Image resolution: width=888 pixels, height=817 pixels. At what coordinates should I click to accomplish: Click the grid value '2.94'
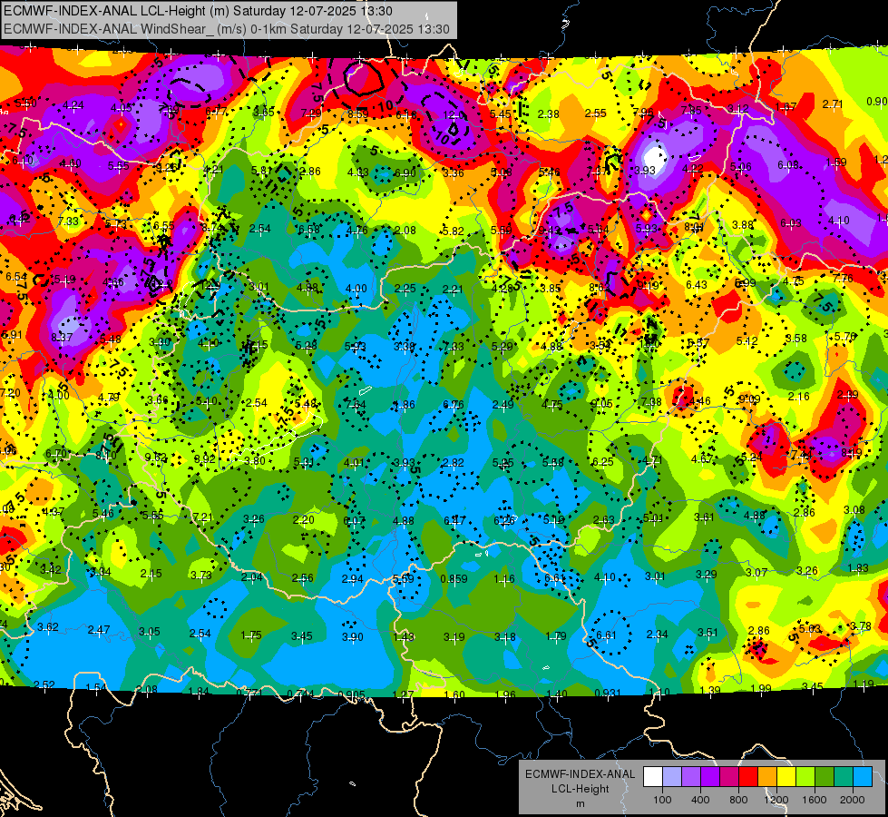352,578
